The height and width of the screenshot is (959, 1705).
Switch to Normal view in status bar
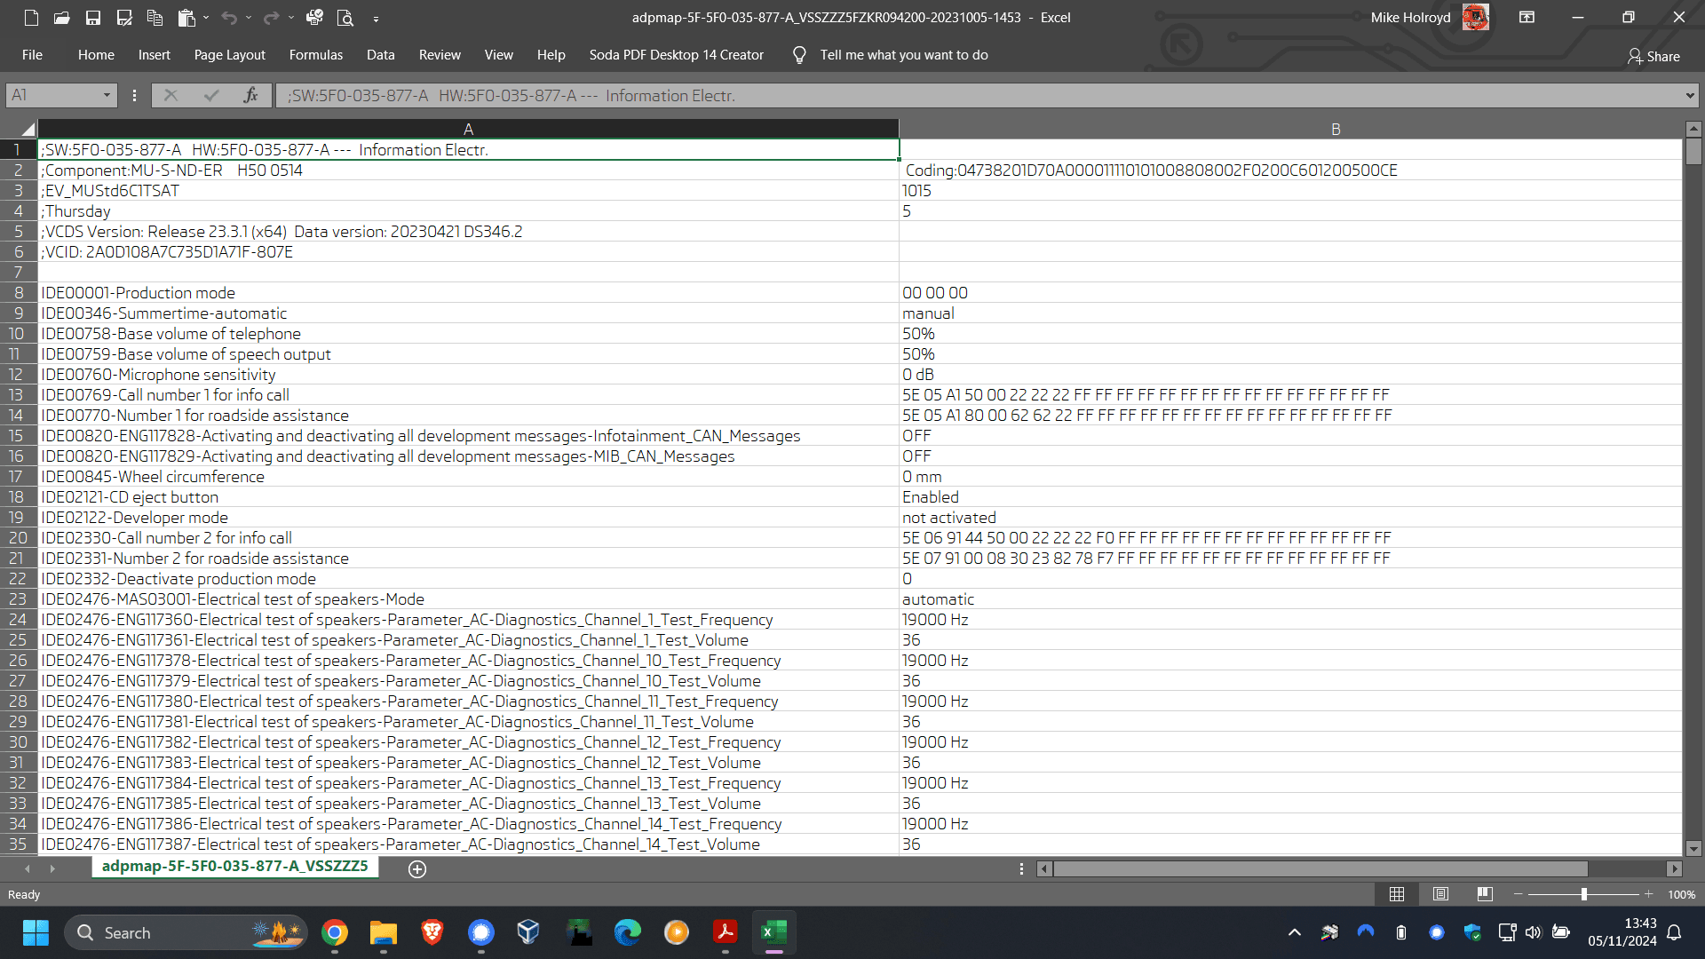click(x=1397, y=894)
